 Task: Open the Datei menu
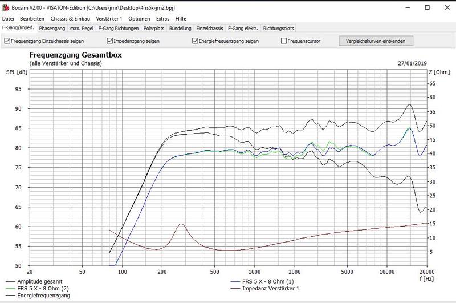point(9,19)
